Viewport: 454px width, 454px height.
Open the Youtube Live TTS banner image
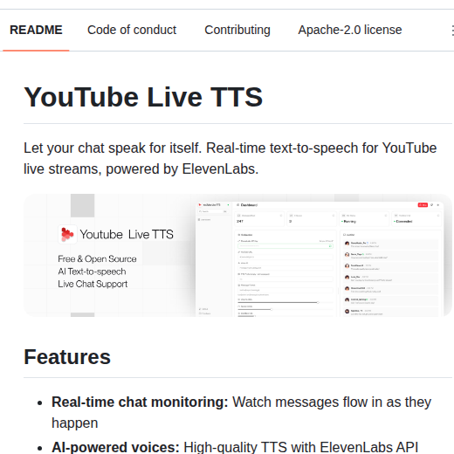[x=237, y=255]
